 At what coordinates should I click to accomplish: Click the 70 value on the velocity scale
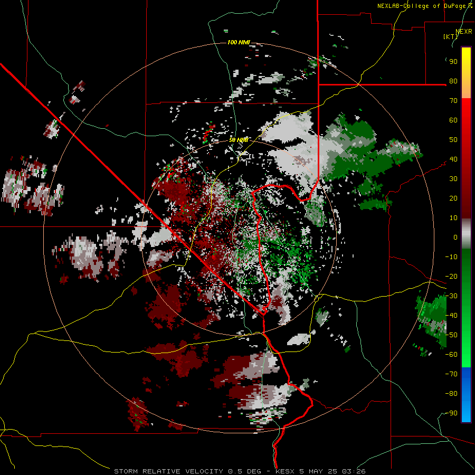click(x=453, y=101)
